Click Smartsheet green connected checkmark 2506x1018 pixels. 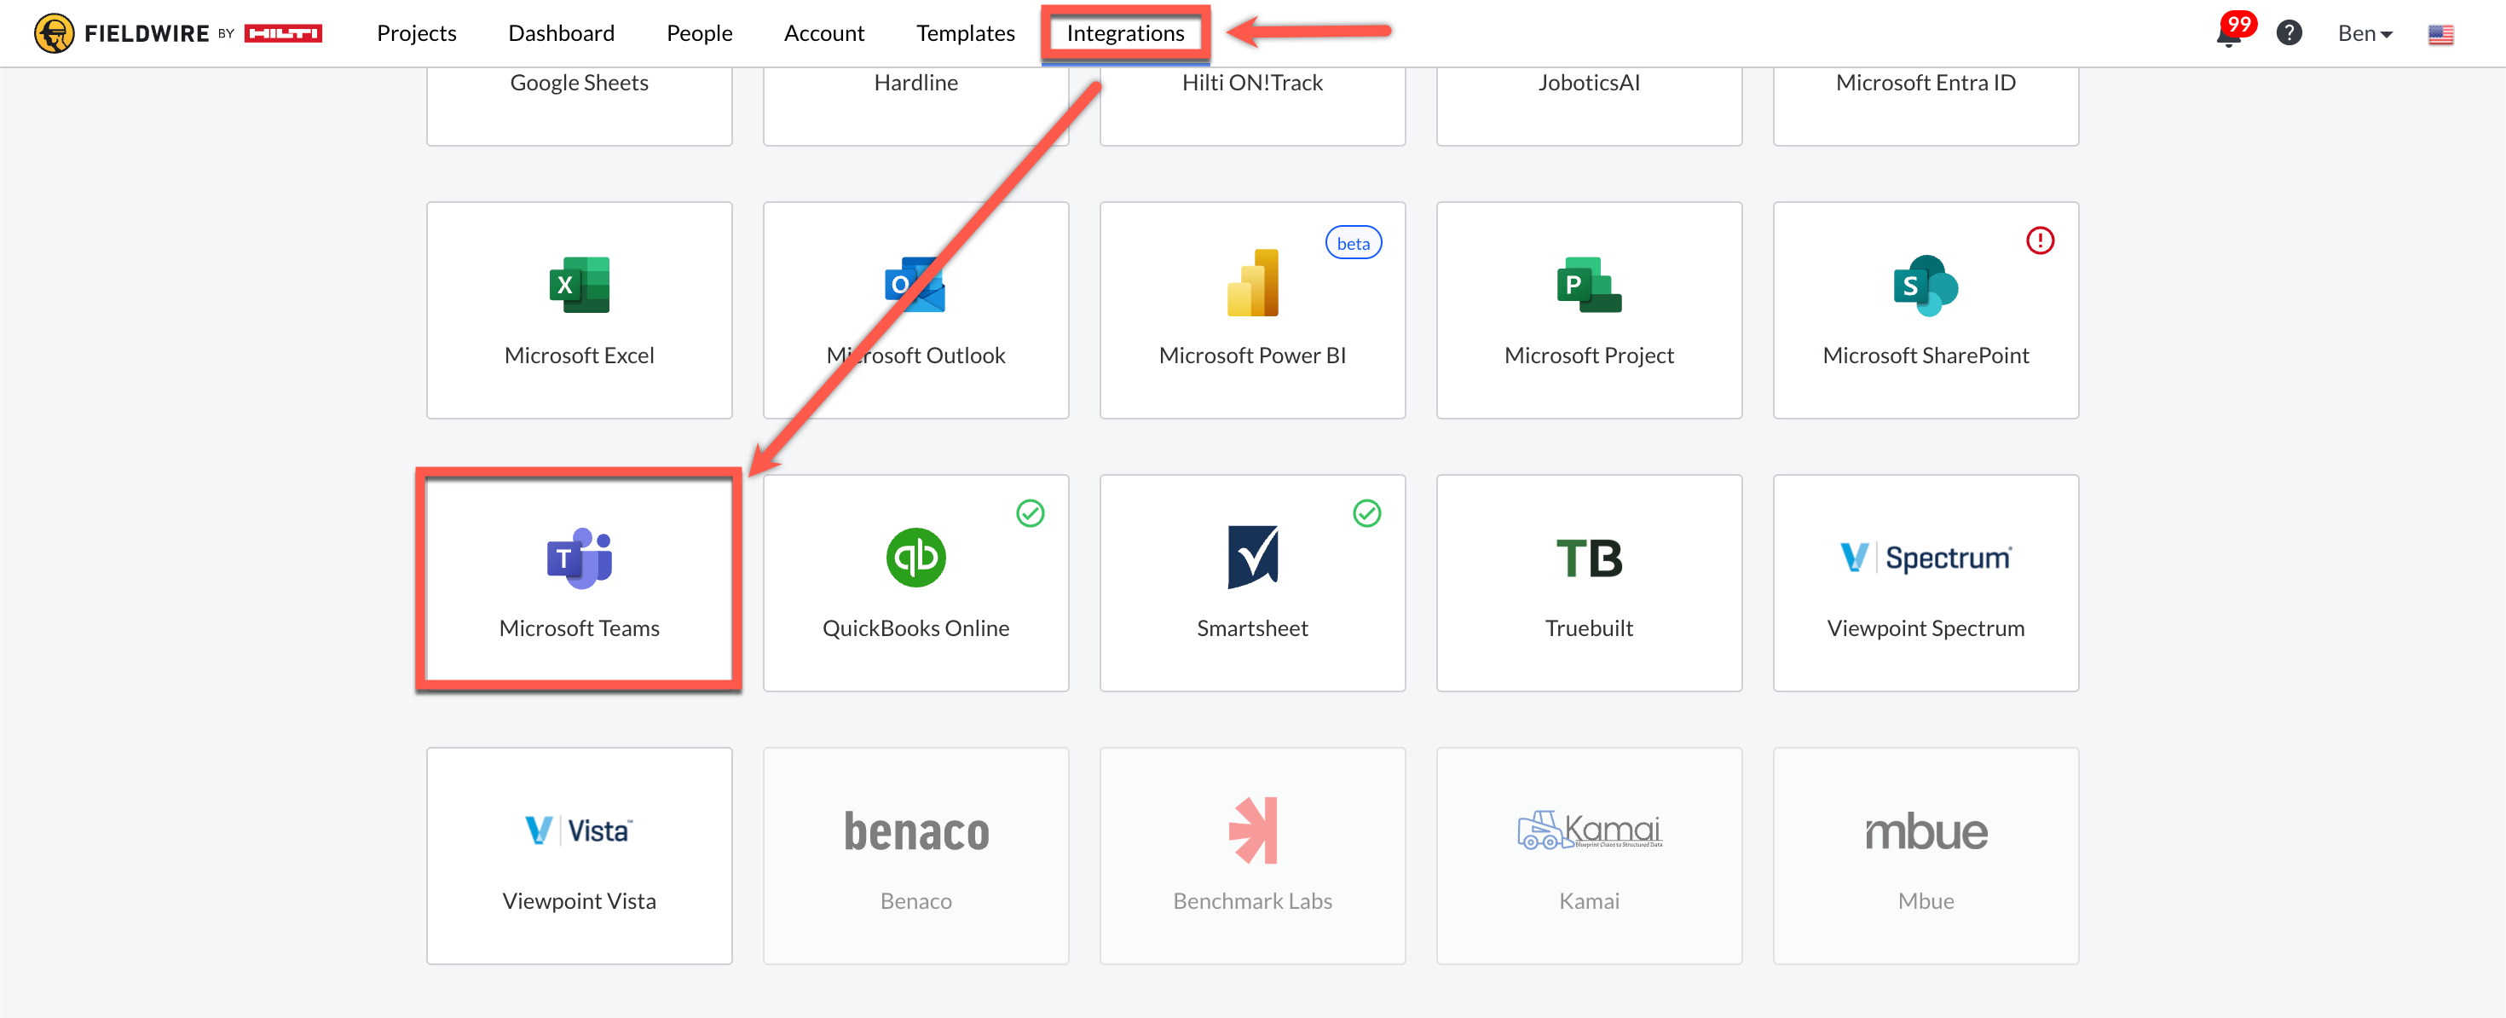[1366, 513]
